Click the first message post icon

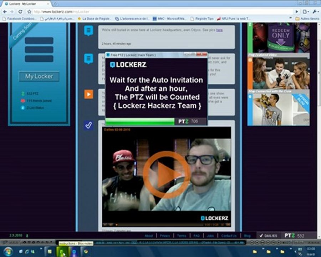[88, 31]
